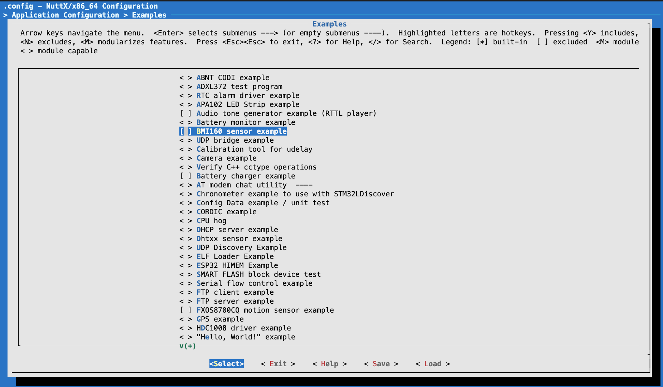
Task: Click the Load button
Action: 432,364
